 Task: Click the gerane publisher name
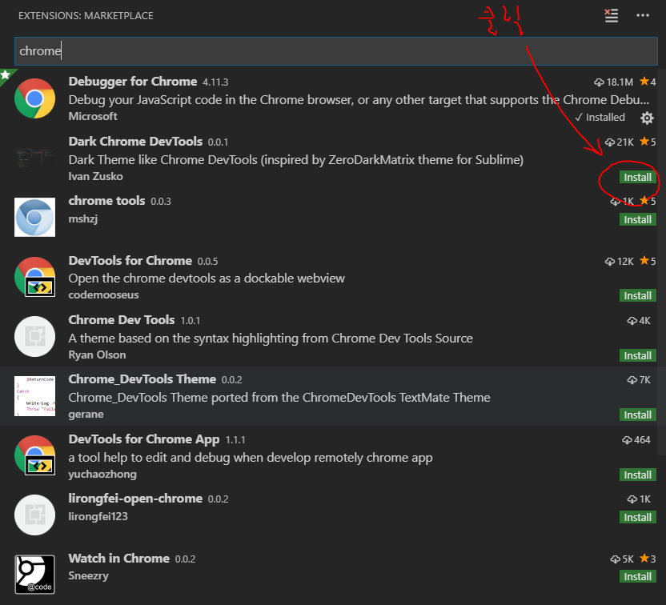[86, 415]
